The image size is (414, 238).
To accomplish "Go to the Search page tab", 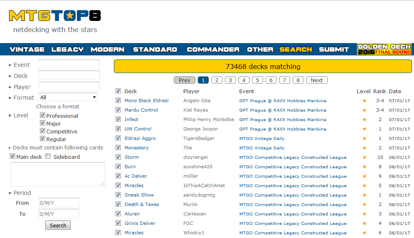I will [296, 49].
